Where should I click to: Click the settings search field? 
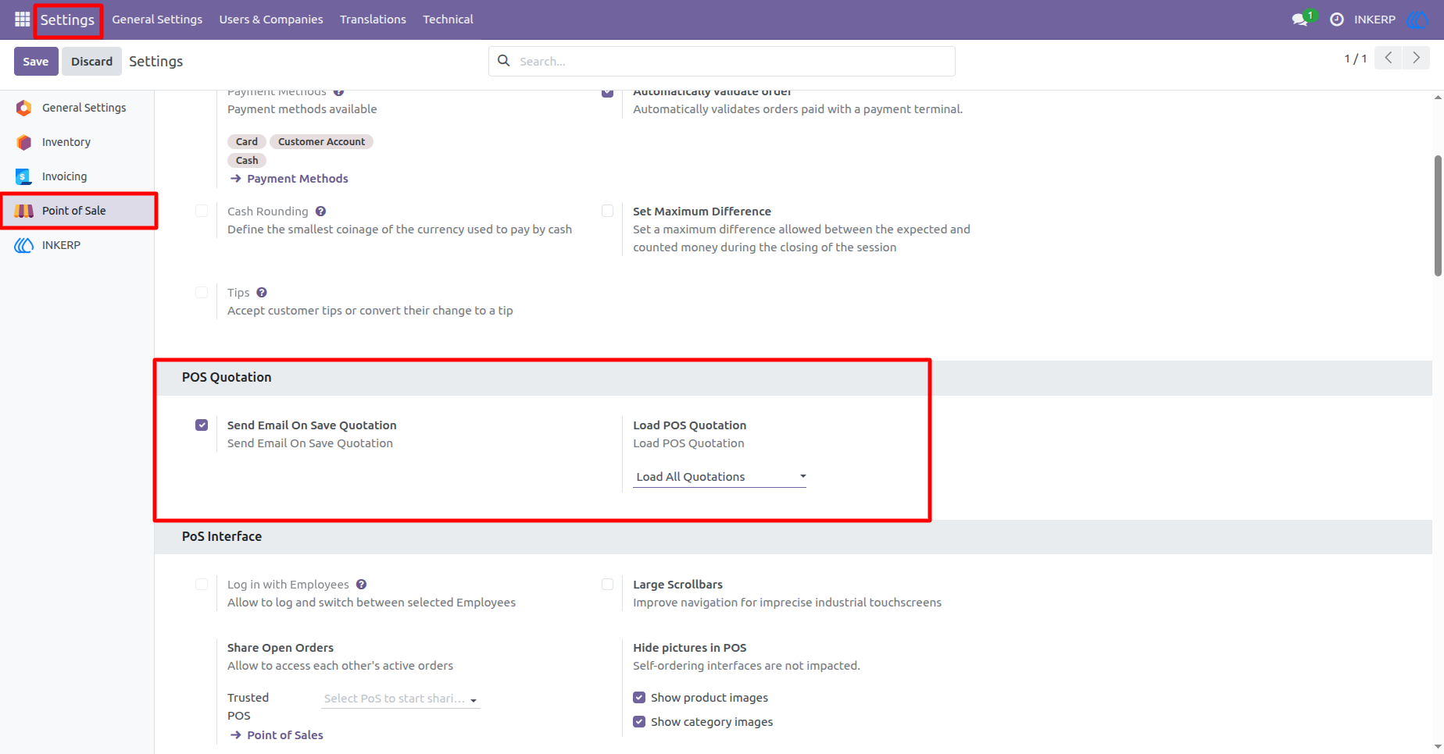722,61
